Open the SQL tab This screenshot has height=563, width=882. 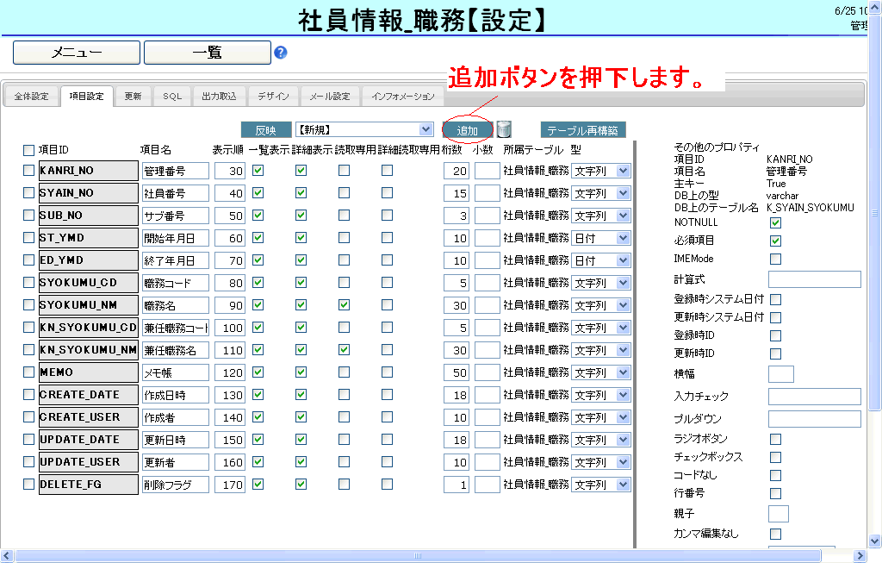coord(172,97)
